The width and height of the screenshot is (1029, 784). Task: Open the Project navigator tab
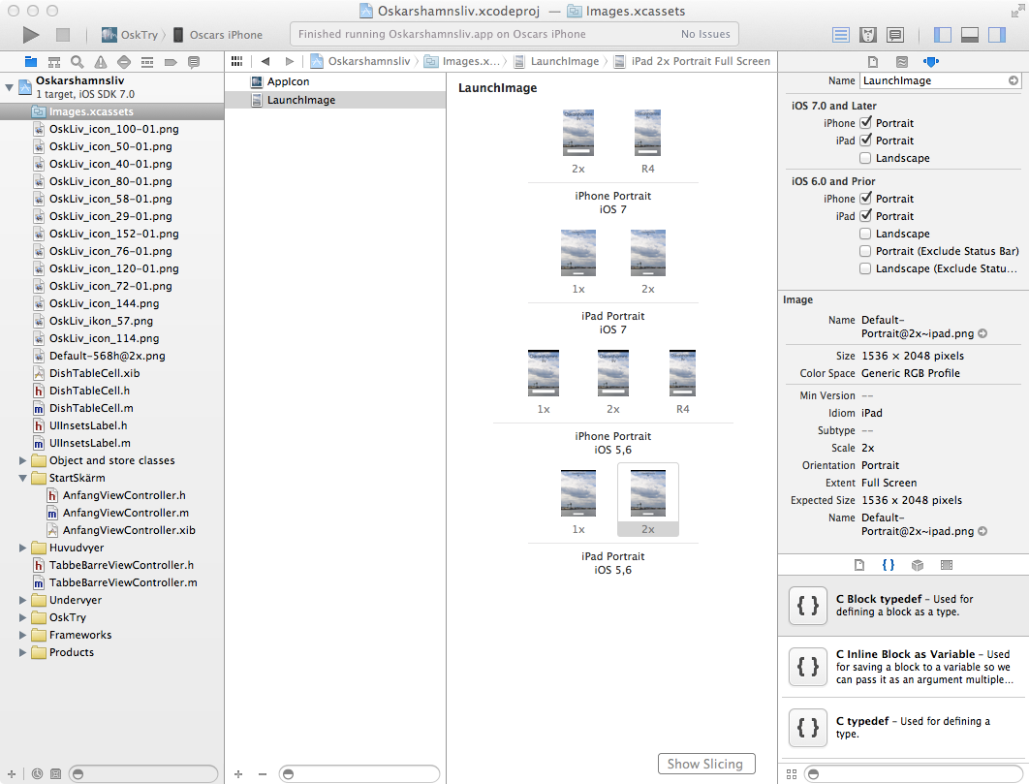point(31,62)
